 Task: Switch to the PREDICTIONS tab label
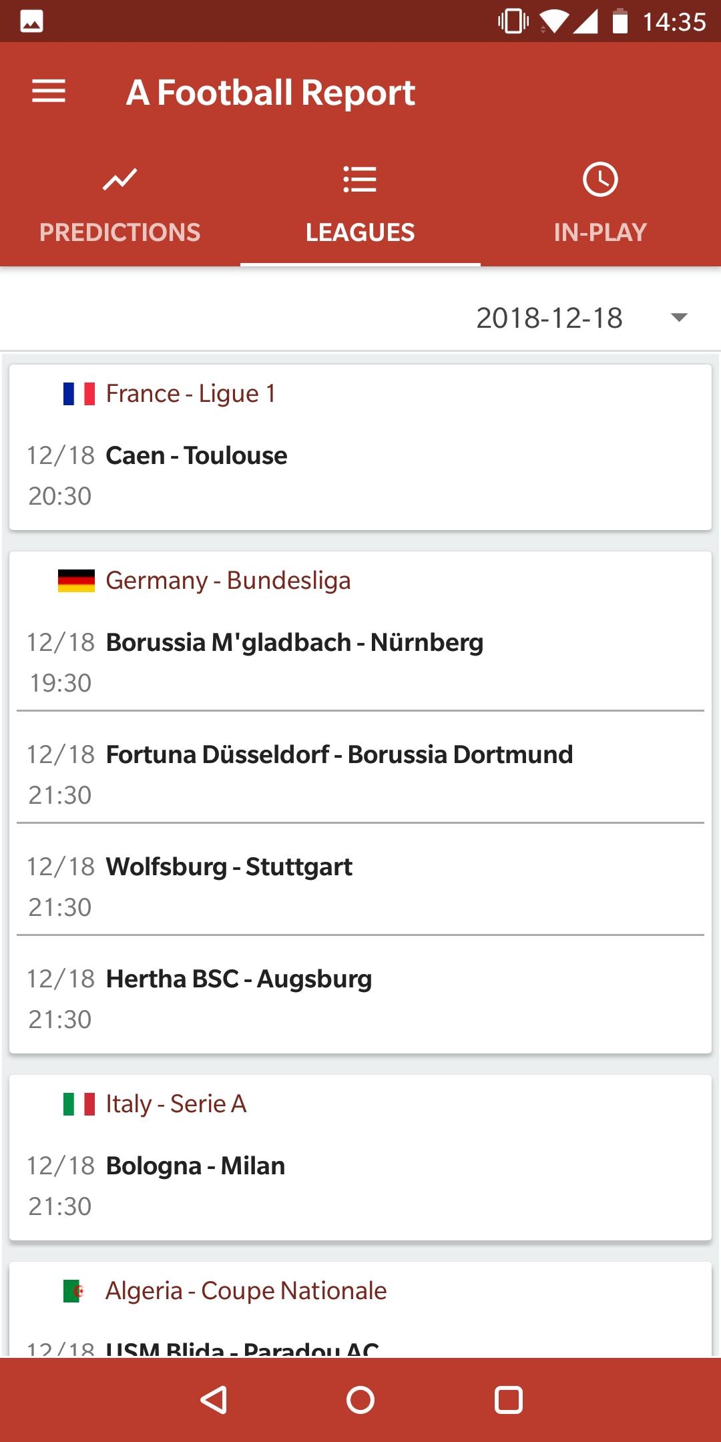pos(120,232)
